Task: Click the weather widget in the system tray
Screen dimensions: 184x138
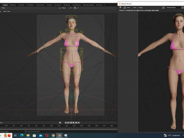Action: click(x=172, y=135)
